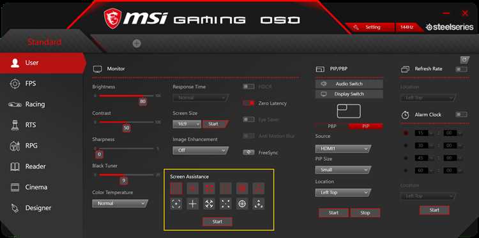Open the Refresh Rate Location dropdown
479x238 pixels.
coord(429,98)
